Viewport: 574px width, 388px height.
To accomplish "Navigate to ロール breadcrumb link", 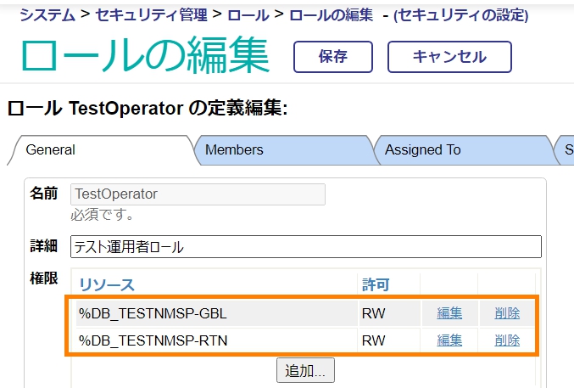I will click(x=251, y=14).
